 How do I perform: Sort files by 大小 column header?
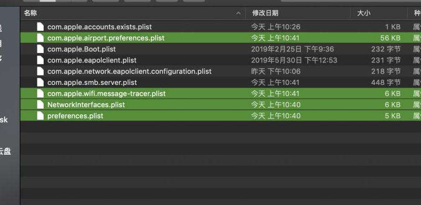(x=364, y=13)
